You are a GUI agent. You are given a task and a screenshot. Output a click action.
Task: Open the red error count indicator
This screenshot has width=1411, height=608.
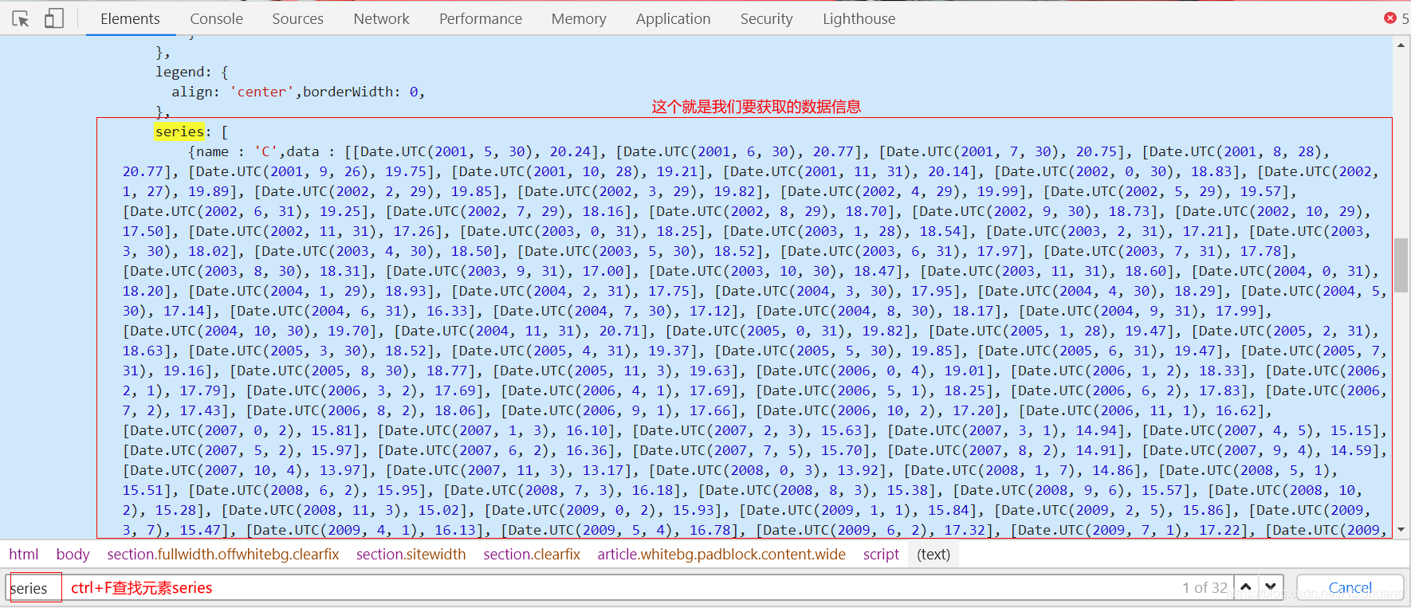[x=1396, y=18]
